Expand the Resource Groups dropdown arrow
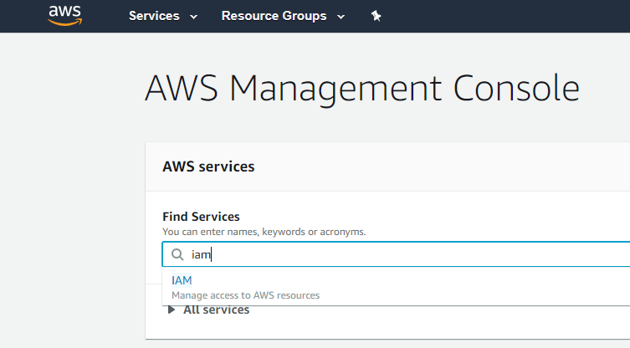 pyautogui.click(x=341, y=17)
